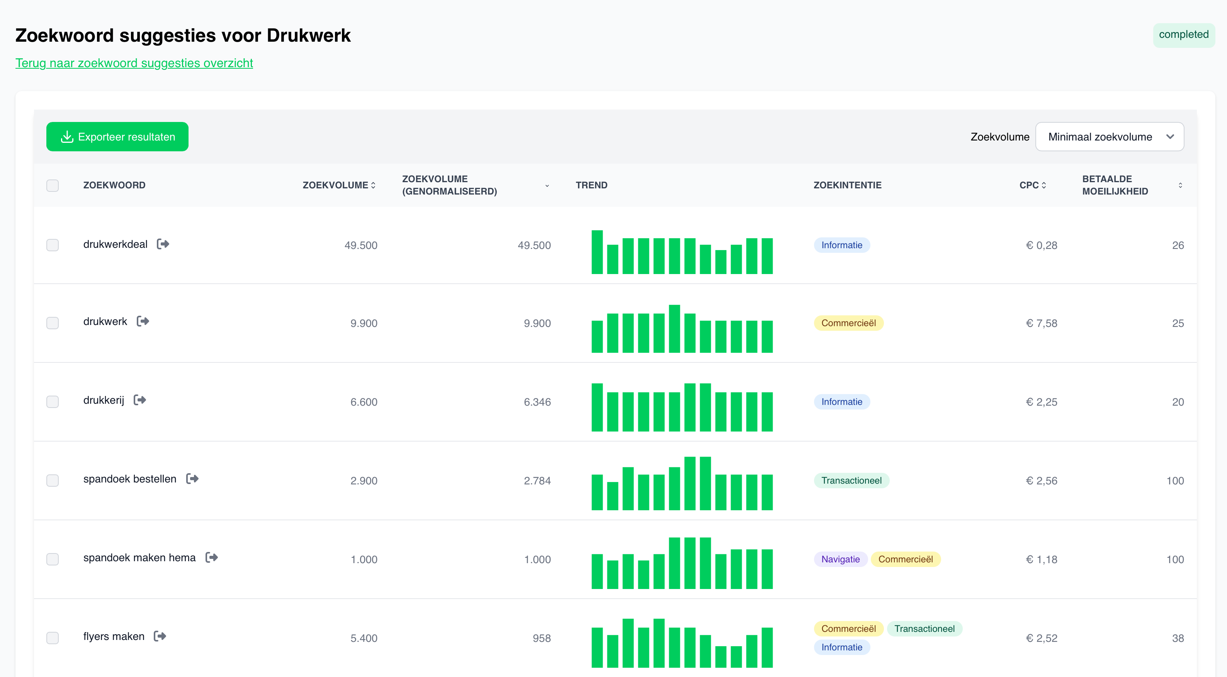Viewport: 1227px width, 677px height.
Task: Tick the select-all checkbox in the table header
Action: [x=53, y=186]
